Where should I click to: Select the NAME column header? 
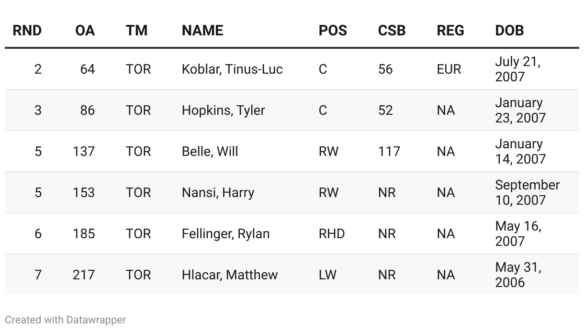[x=202, y=31]
